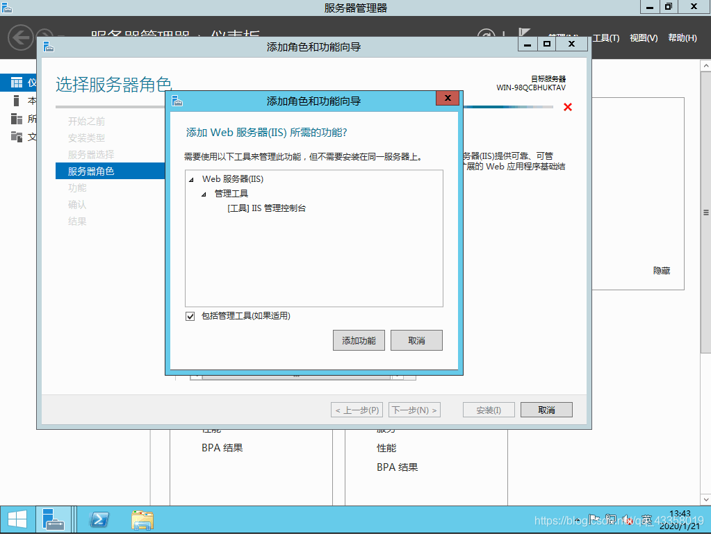Screen dimensions: 711x534
Task: Click the wizard's bottom 取消 button
Action: (546, 410)
